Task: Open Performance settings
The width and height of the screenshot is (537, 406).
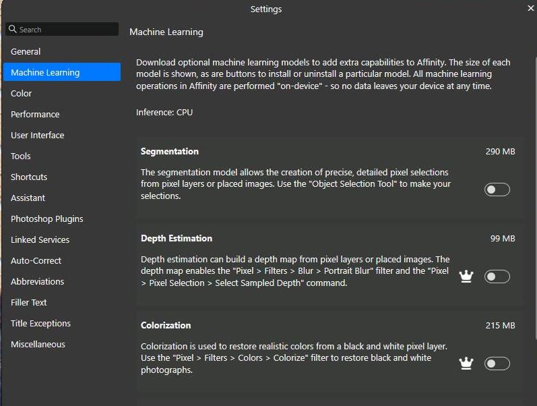Action: [x=35, y=114]
